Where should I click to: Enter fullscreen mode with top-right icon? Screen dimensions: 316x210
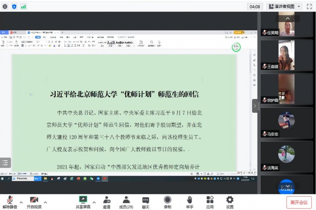coord(309,6)
